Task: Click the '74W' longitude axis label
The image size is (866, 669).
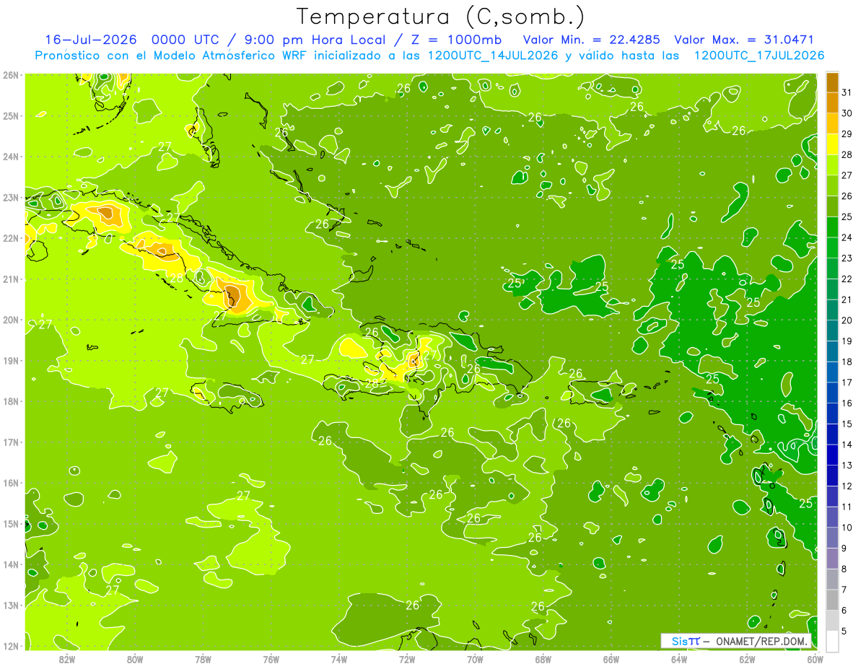Action: click(x=339, y=659)
